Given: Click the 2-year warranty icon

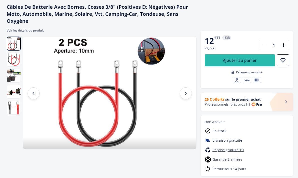Looking at the screenshot, I should (208, 159).
